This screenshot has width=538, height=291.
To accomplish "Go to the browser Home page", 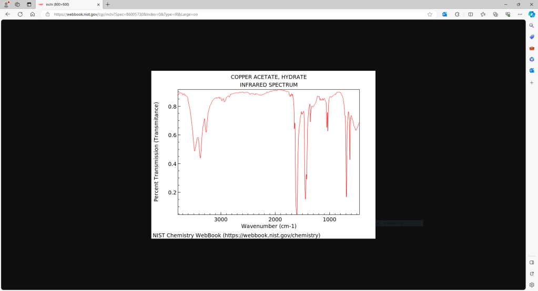I will point(33,14).
